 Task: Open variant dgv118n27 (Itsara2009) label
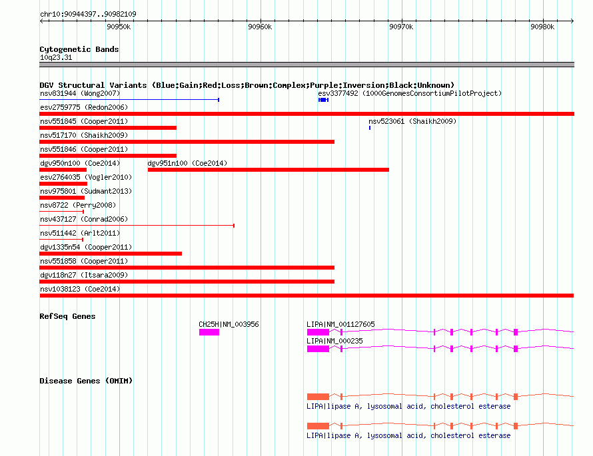[x=84, y=275]
